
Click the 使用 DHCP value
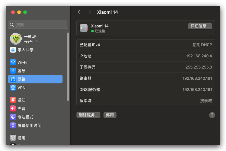(202, 45)
